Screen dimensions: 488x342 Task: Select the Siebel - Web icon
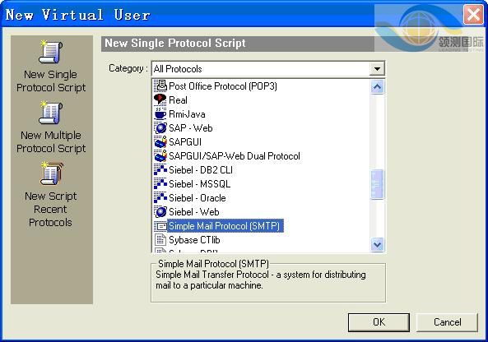[x=160, y=212]
